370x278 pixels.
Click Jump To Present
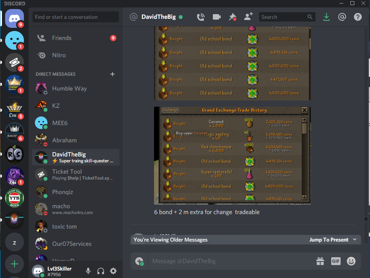[x=333, y=240]
